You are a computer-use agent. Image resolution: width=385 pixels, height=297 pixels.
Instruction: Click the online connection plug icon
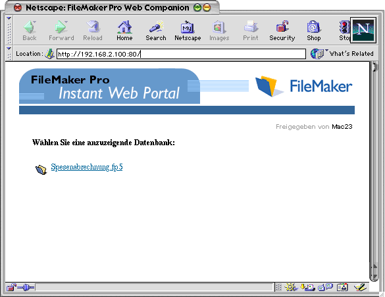26,287
